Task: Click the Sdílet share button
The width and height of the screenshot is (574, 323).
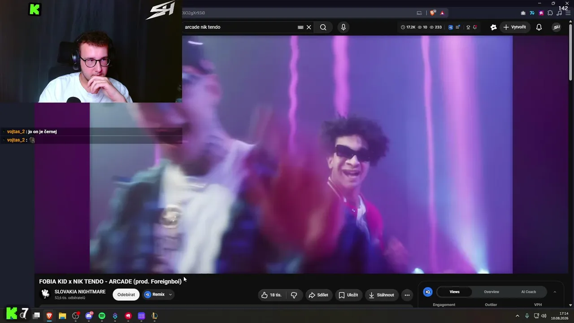Action: coord(318,295)
